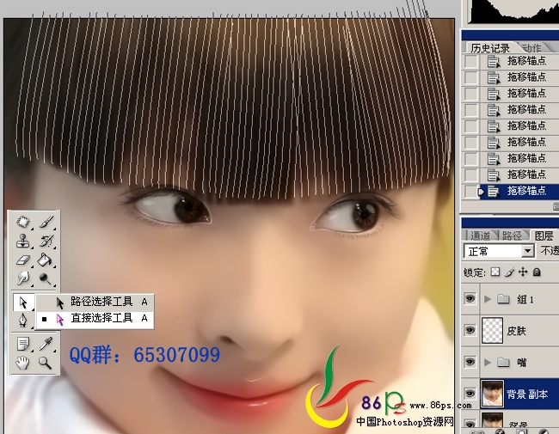Select the 背景 副本 layer thumbnail

click(x=492, y=394)
